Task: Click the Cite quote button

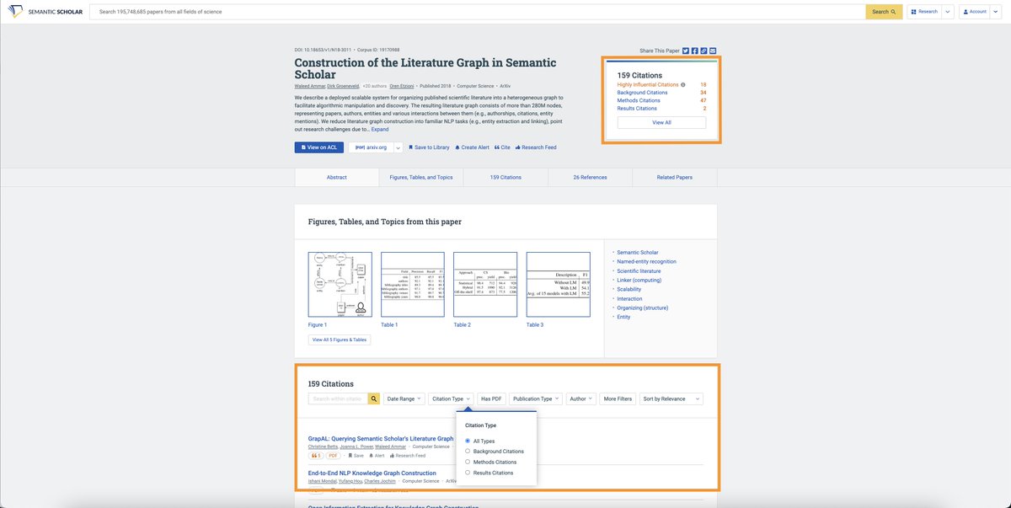Action: click(502, 147)
